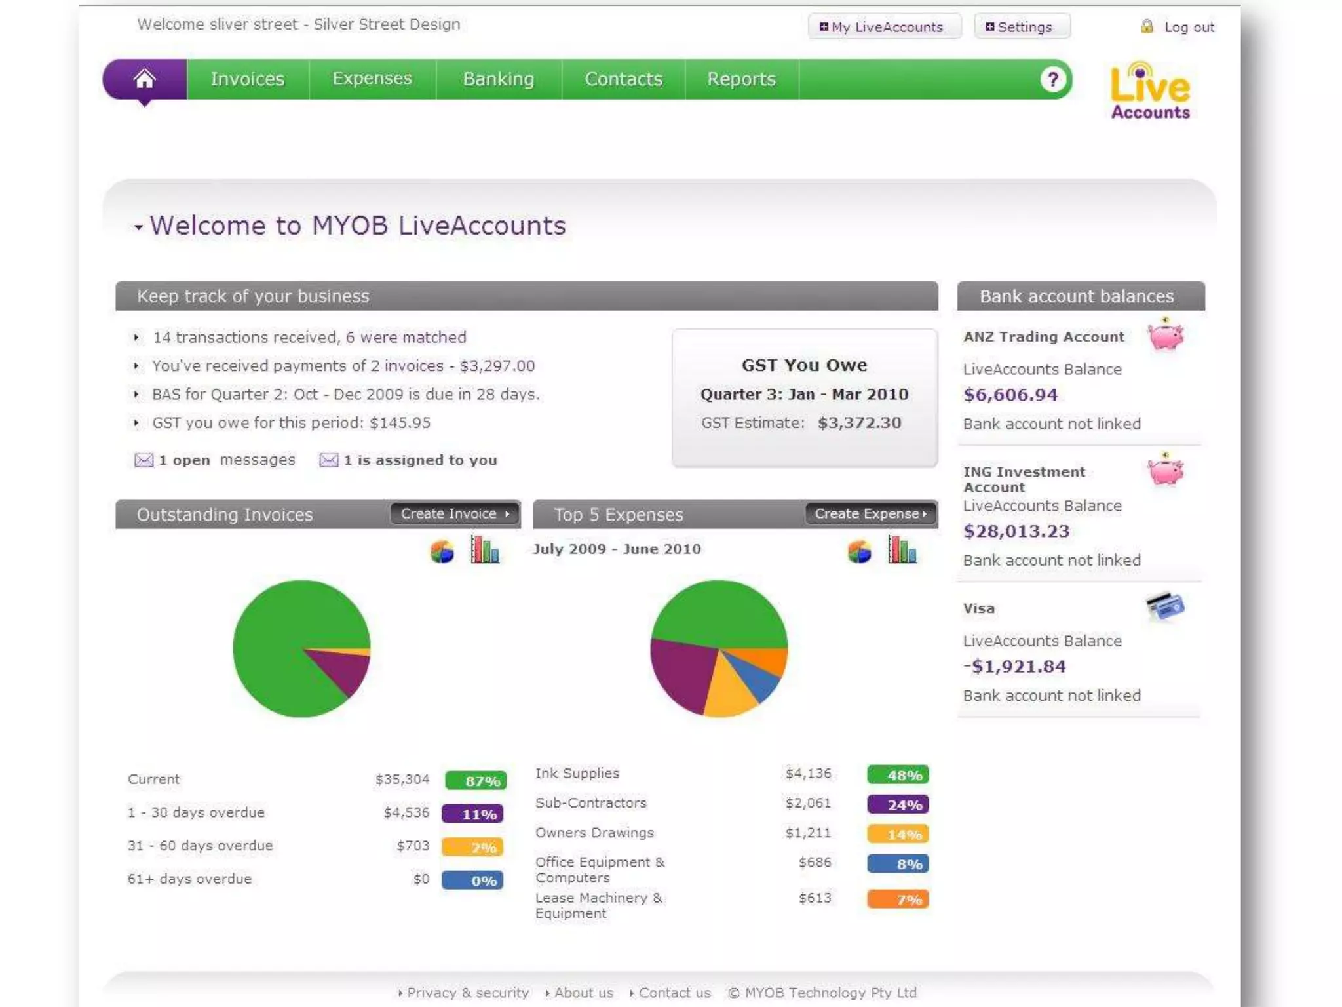Collapse the Welcome to MYOB LiveAccounts section
Screen dimensions: 1342x1007
click(x=138, y=227)
